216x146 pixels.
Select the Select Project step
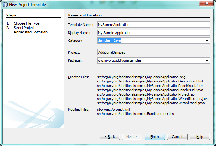24,28
